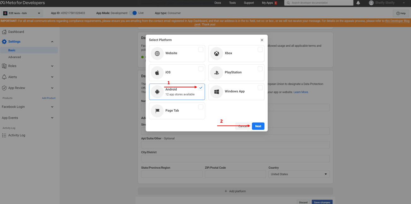Viewport: 411px width, 204px height.
Task: Click the Windows App logo icon
Action: [217, 92]
